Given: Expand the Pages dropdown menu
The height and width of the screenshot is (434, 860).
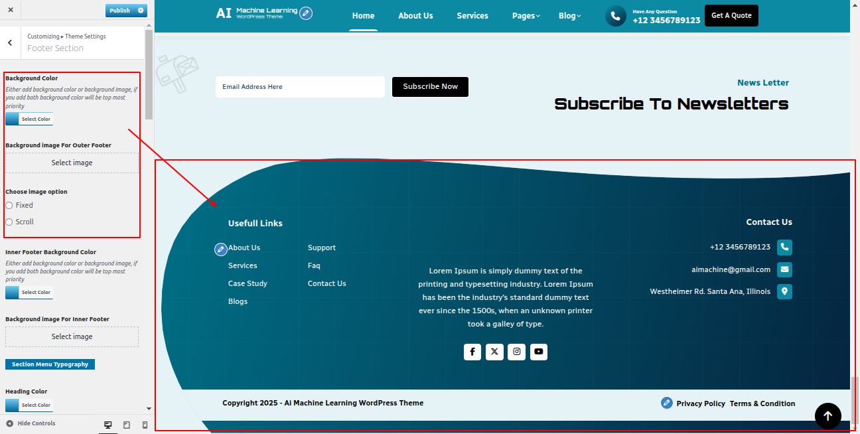Looking at the screenshot, I should (x=526, y=16).
